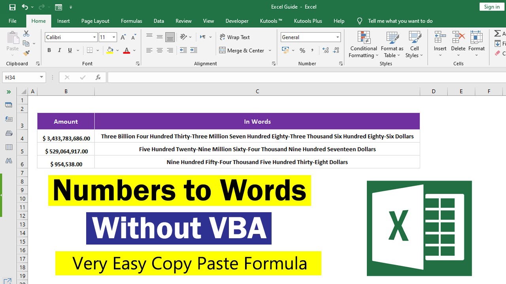Viewport: 506px width, 284px height.
Task: Click the Tell me lightbulb icon
Action: click(x=360, y=21)
